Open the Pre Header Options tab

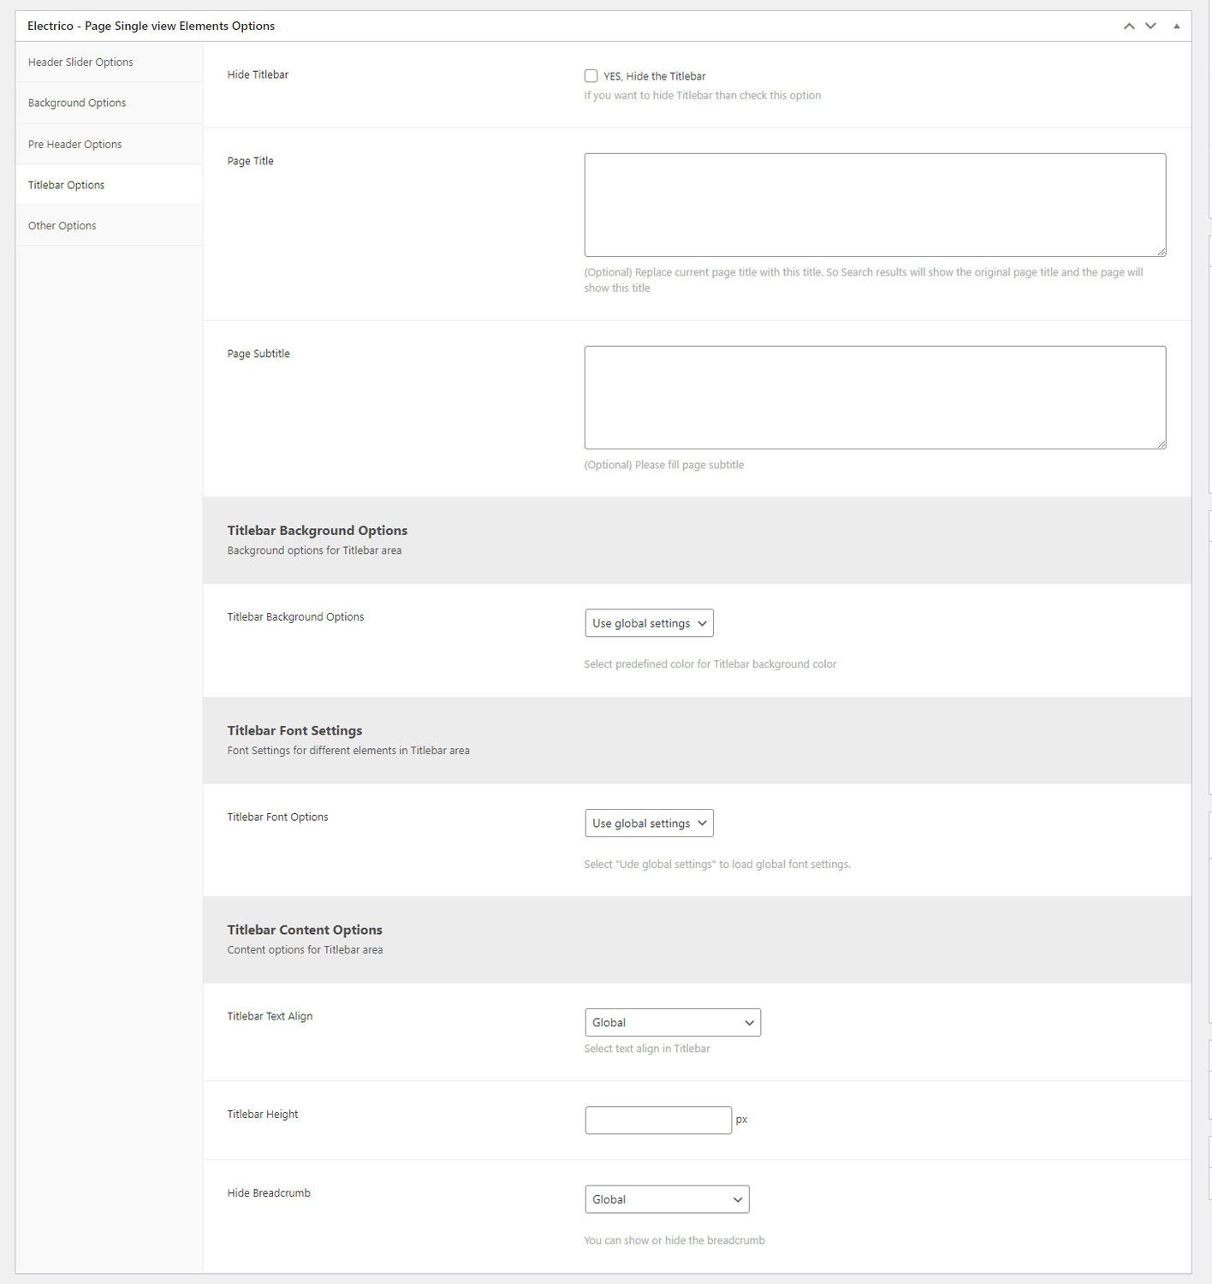point(75,145)
